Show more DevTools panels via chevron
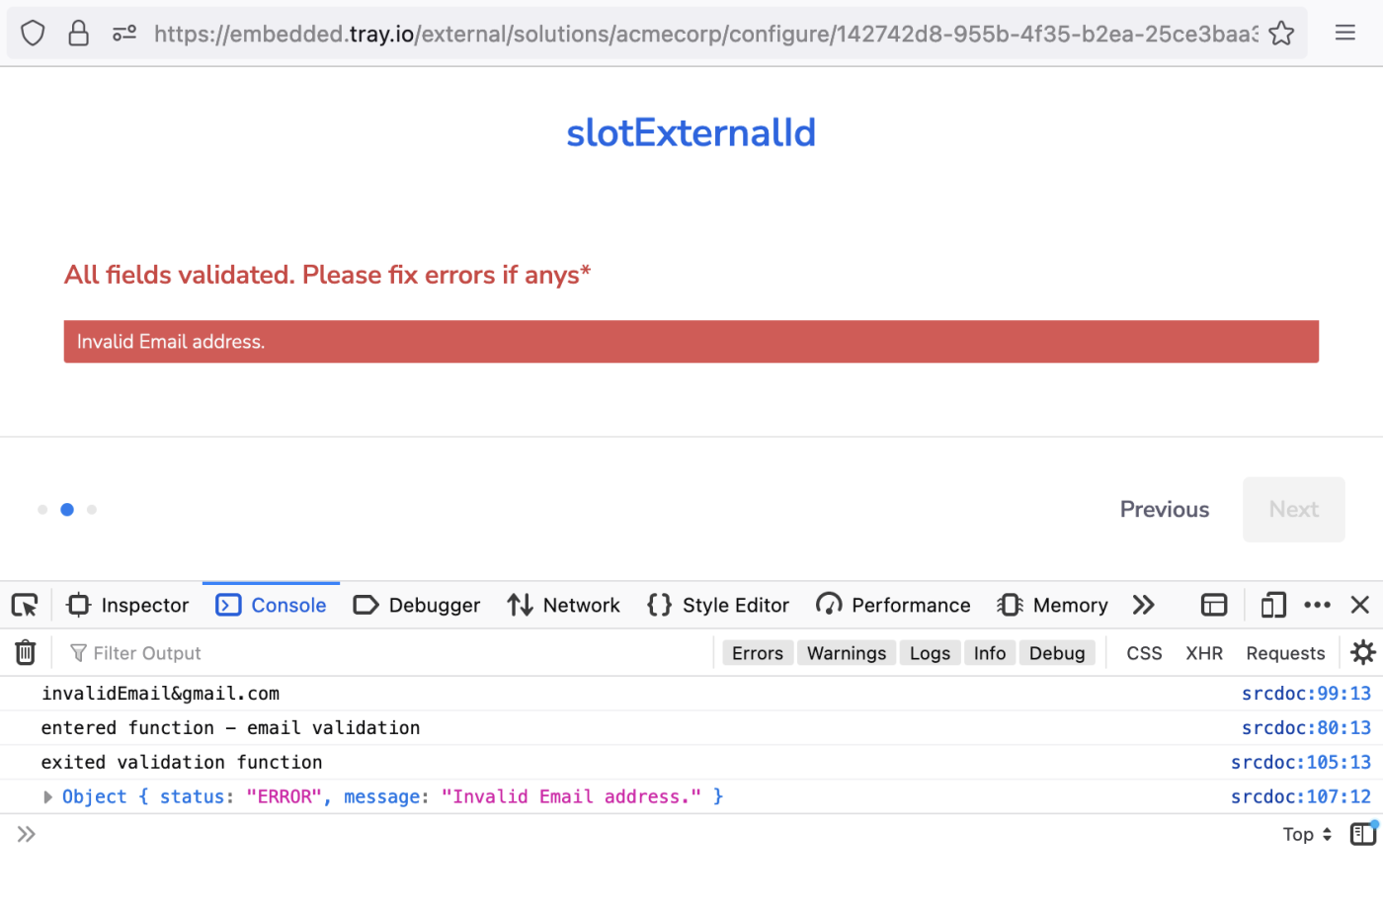 click(x=1143, y=604)
